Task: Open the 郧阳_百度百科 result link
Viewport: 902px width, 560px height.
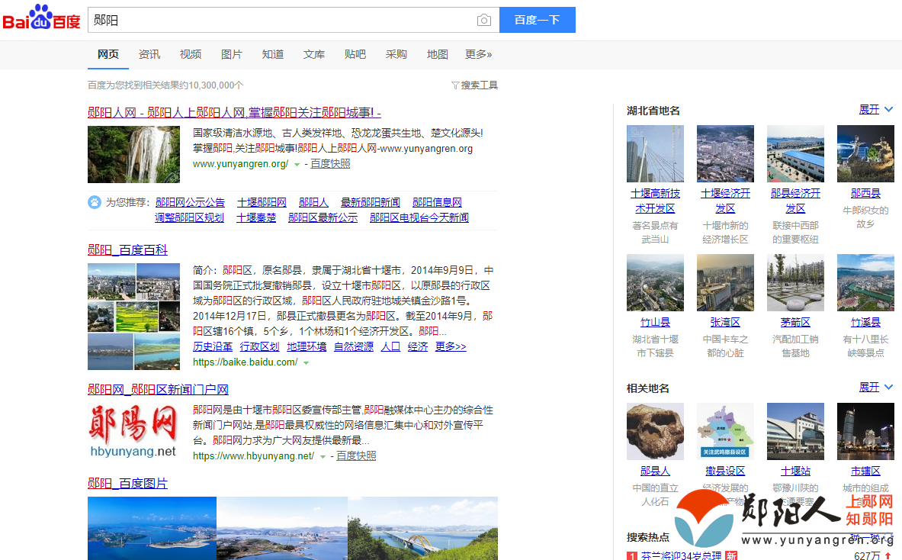Action: 127,249
